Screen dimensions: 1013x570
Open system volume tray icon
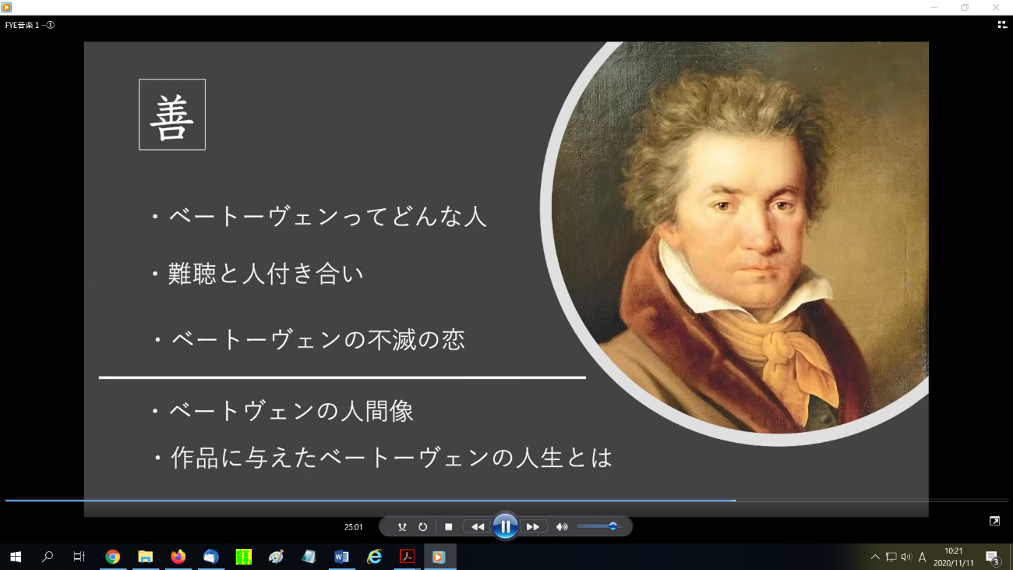pos(906,557)
